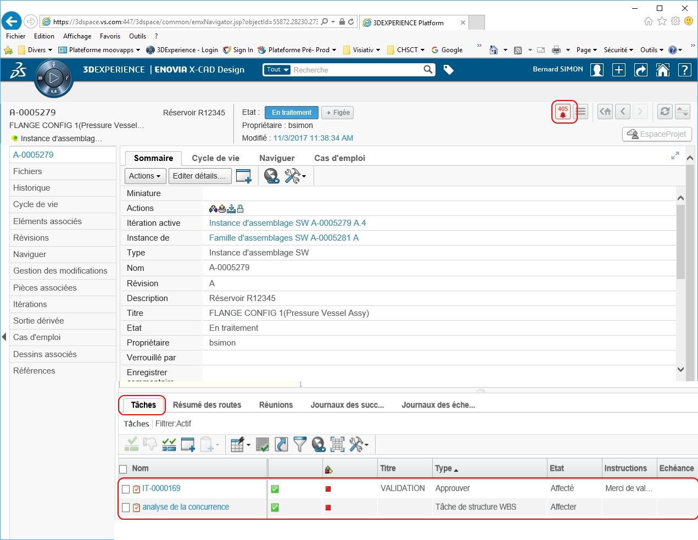Click the download icon in Actions row
The height and width of the screenshot is (540, 698).
[231, 209]
